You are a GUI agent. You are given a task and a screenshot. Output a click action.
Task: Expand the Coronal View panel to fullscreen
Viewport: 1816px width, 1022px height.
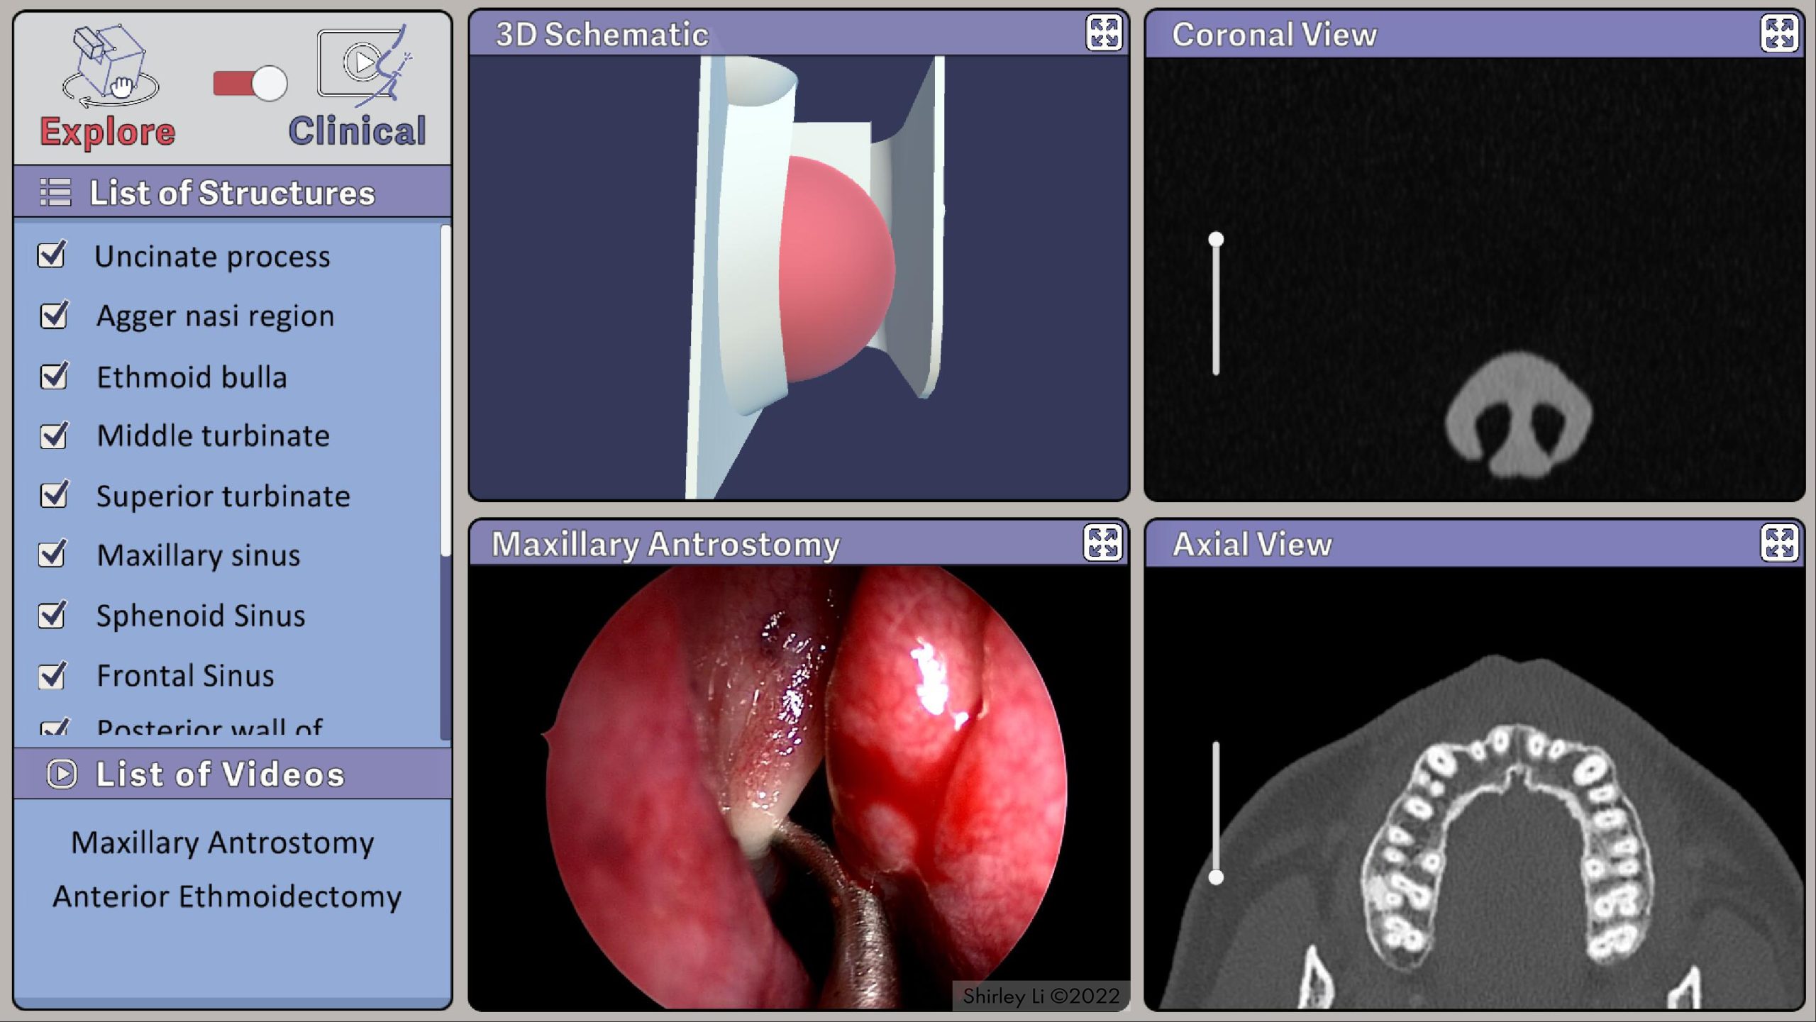1779,33
